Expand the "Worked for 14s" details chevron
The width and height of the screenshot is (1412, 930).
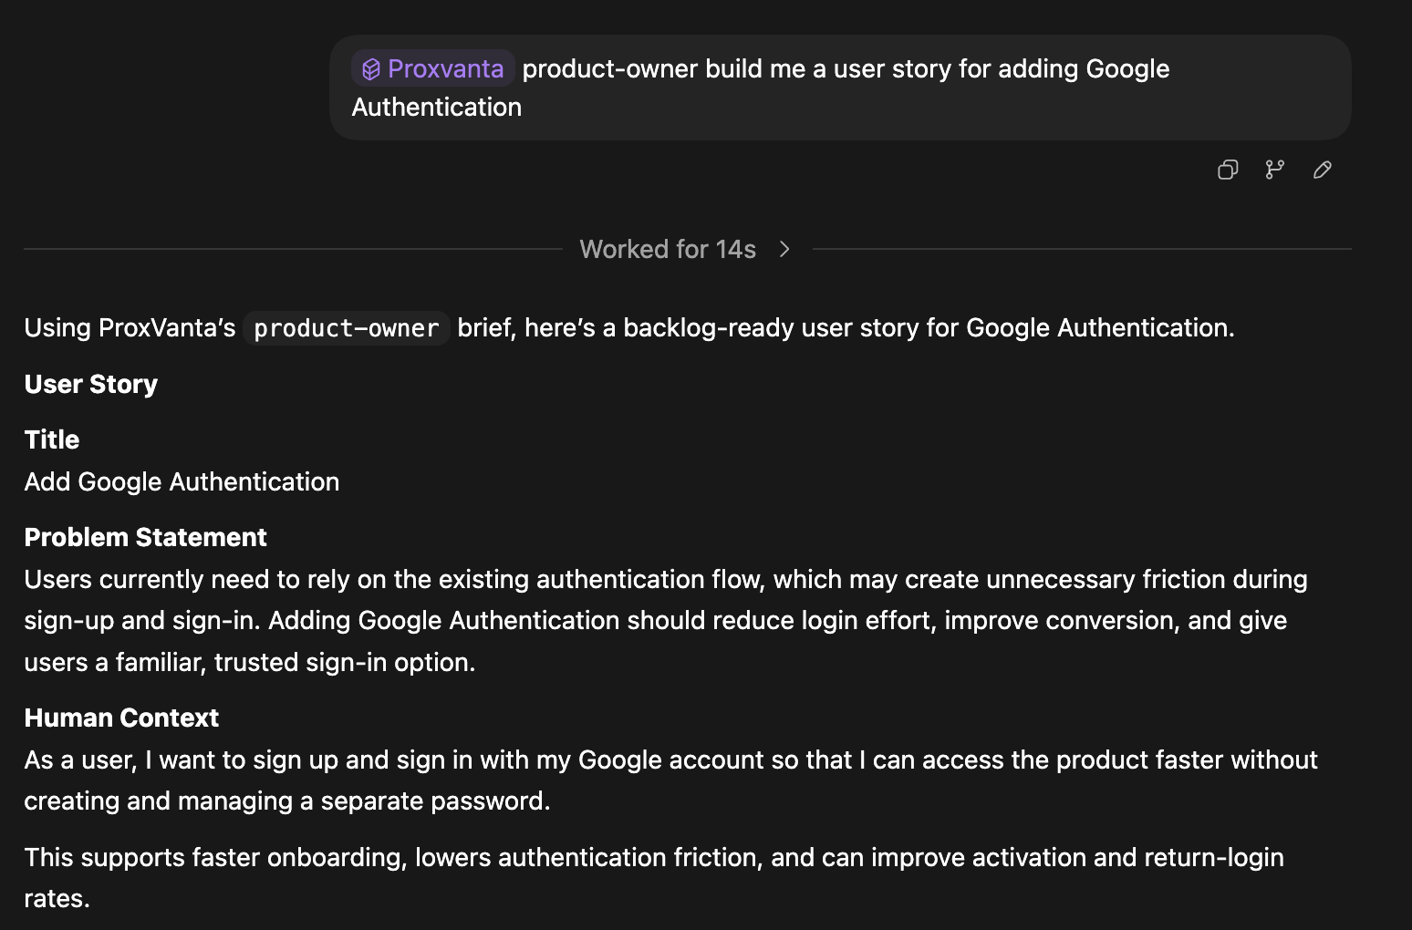point(784,249)
